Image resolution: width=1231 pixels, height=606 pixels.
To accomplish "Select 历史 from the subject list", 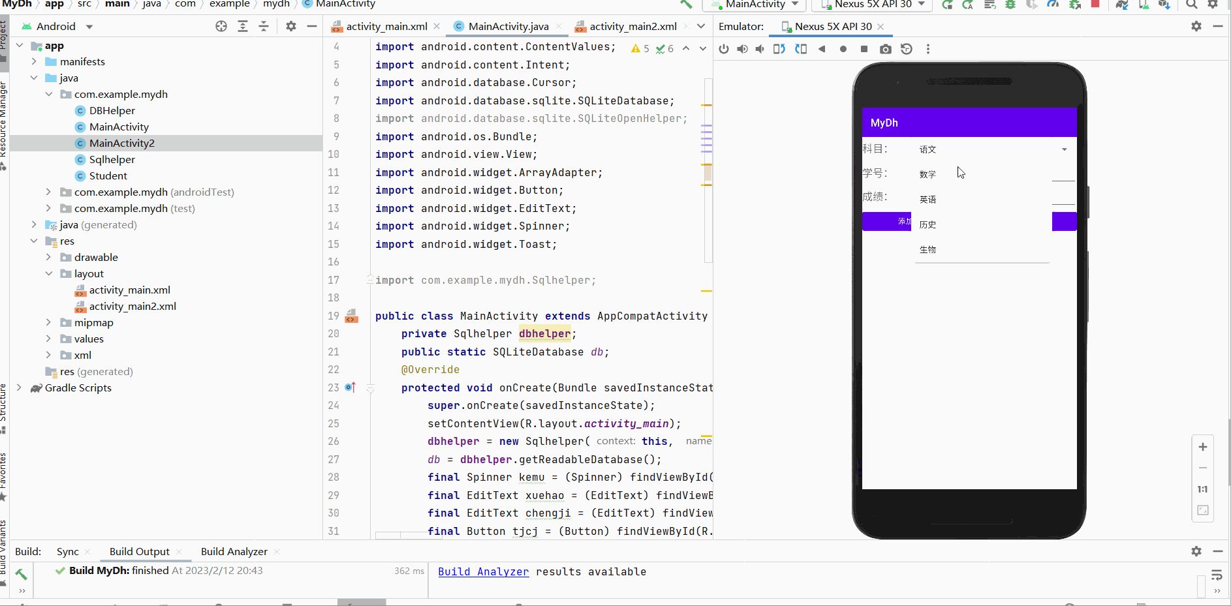I will click(929, 224).
